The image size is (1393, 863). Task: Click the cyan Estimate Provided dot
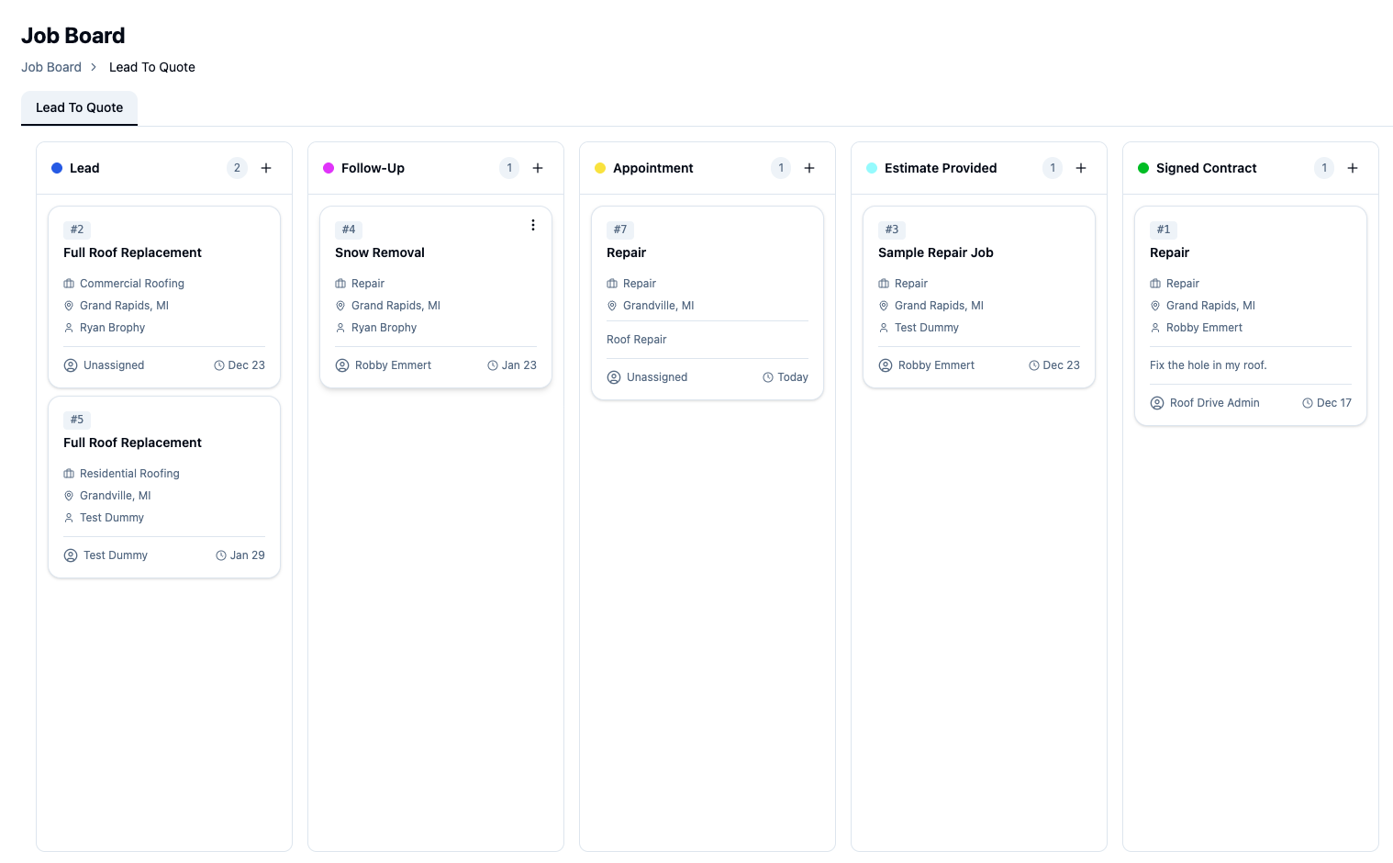click(x=872, y=168)
